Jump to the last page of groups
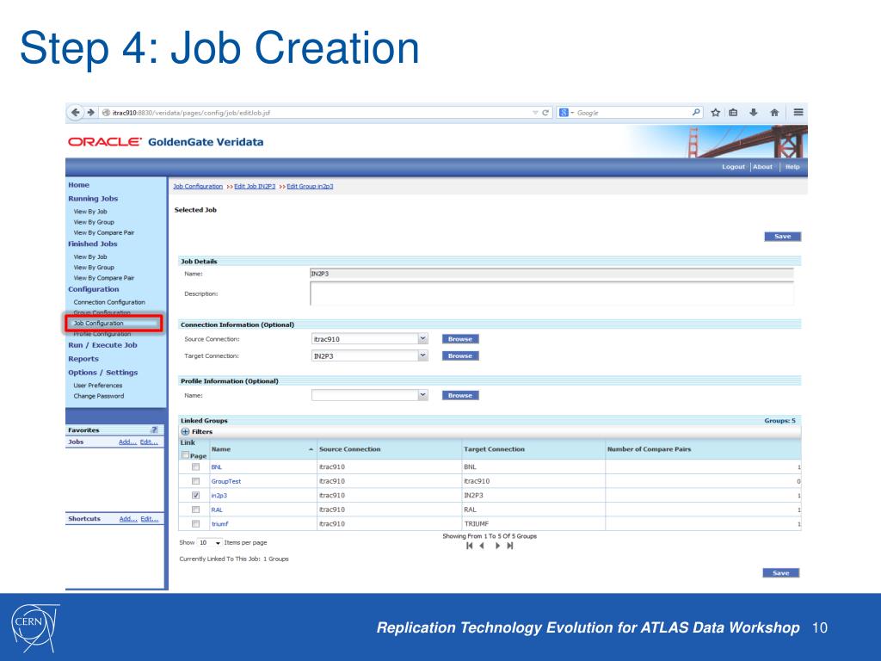 (510, 546)
